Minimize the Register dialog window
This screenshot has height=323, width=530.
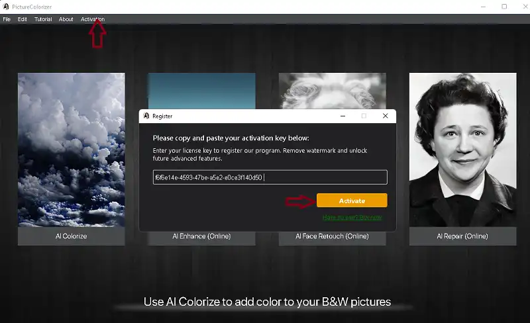[343, 116]
